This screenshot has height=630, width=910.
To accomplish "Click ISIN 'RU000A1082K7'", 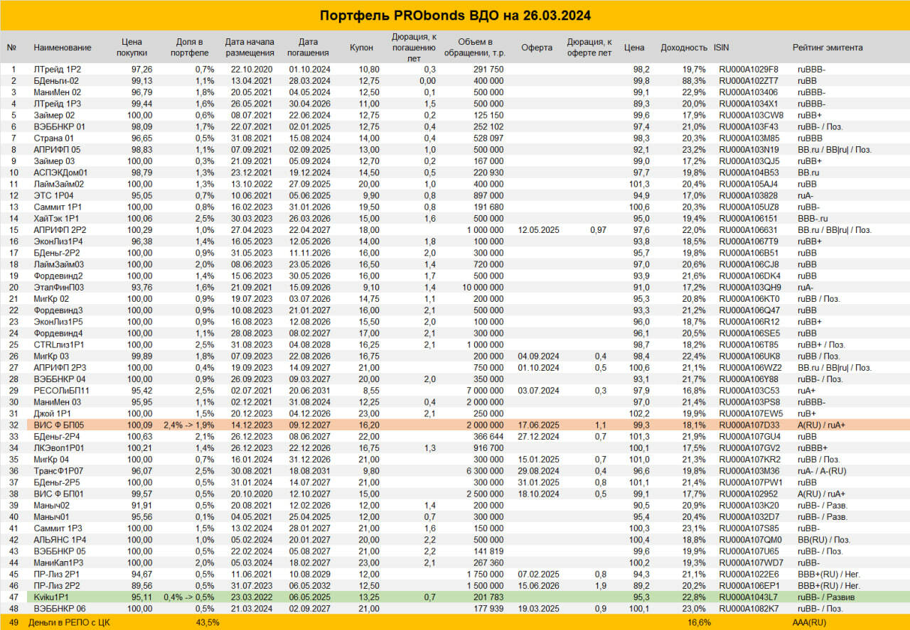I will (x=748, y=607).
